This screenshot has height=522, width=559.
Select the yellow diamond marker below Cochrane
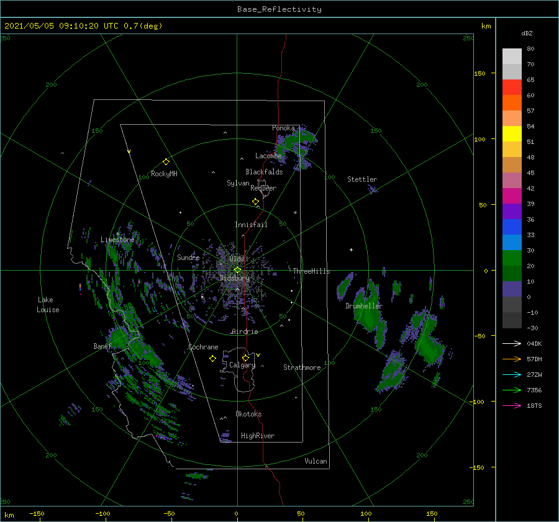212,359
